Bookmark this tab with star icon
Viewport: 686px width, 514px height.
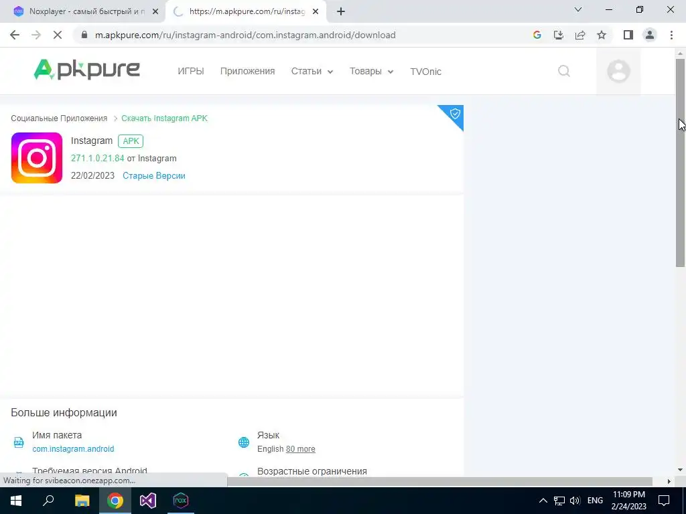[602, 35]
